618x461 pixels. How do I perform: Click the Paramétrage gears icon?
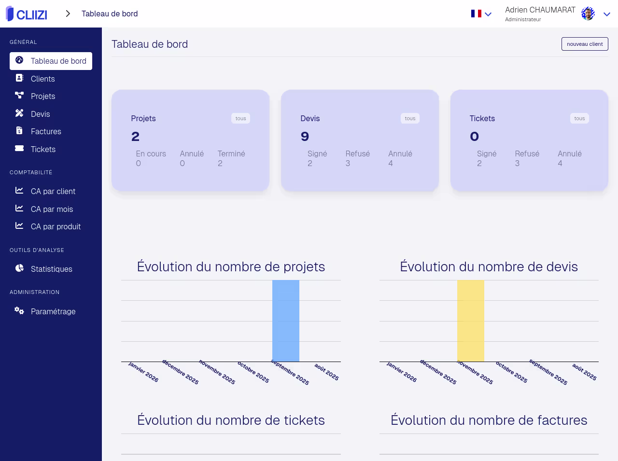click(x=19, y=311)
